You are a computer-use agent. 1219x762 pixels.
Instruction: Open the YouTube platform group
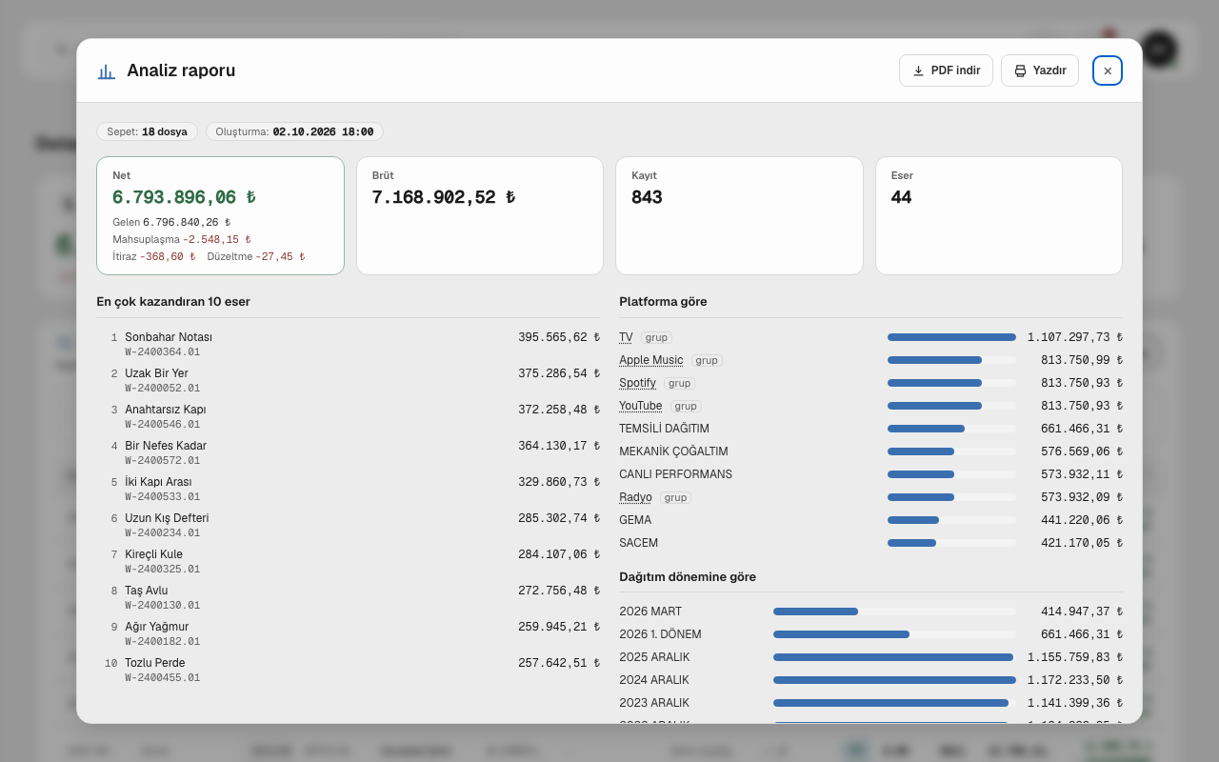pos(641,406)
